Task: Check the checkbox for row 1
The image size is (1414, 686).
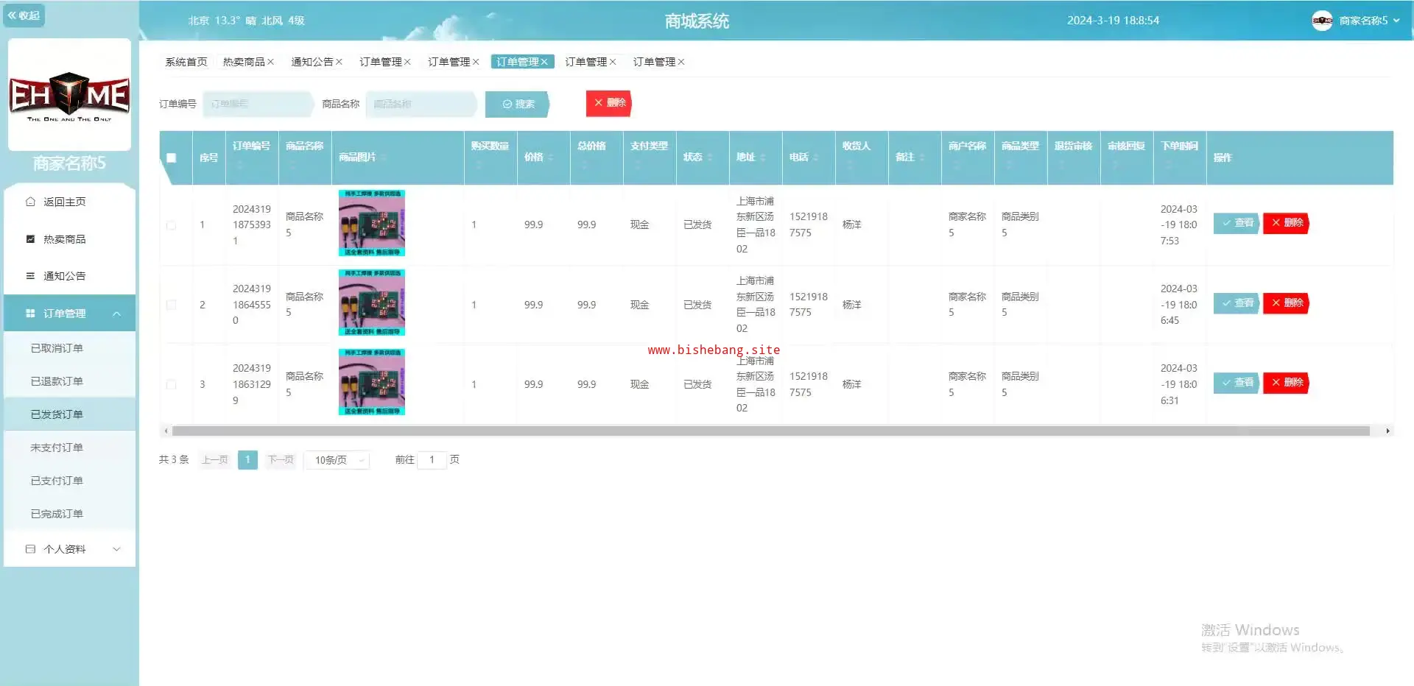Action: pos(172,225)
